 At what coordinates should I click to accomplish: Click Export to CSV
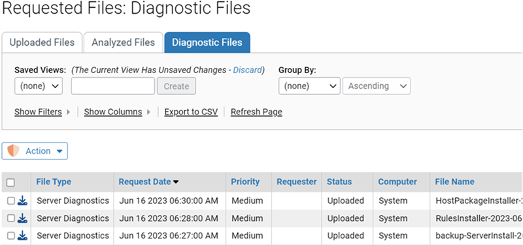(x=191, y=112)
